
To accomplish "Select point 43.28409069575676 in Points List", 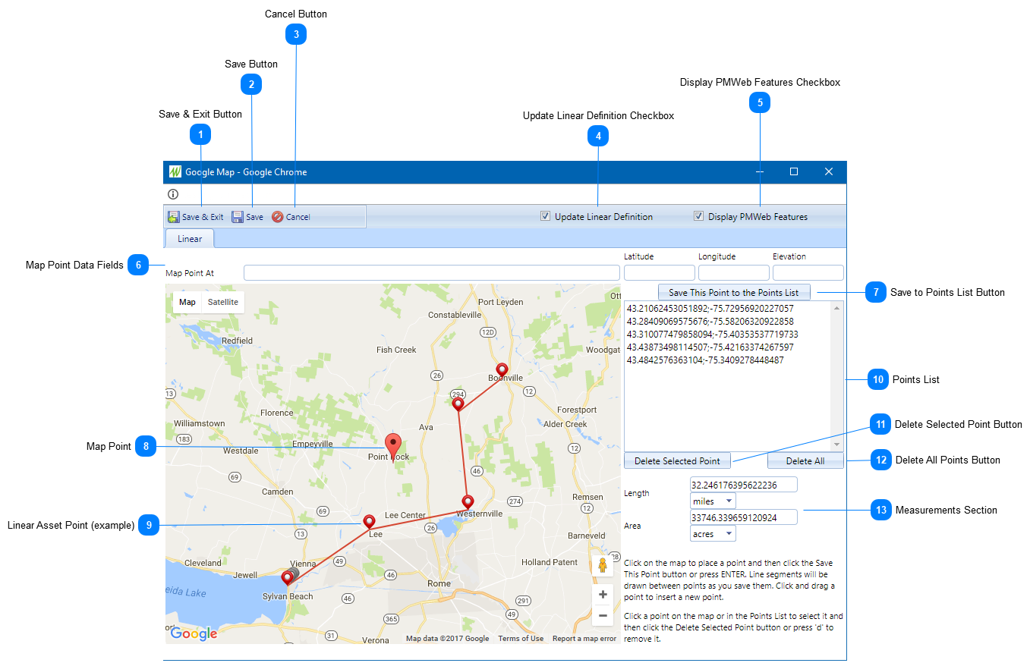I will click(710, 322).
